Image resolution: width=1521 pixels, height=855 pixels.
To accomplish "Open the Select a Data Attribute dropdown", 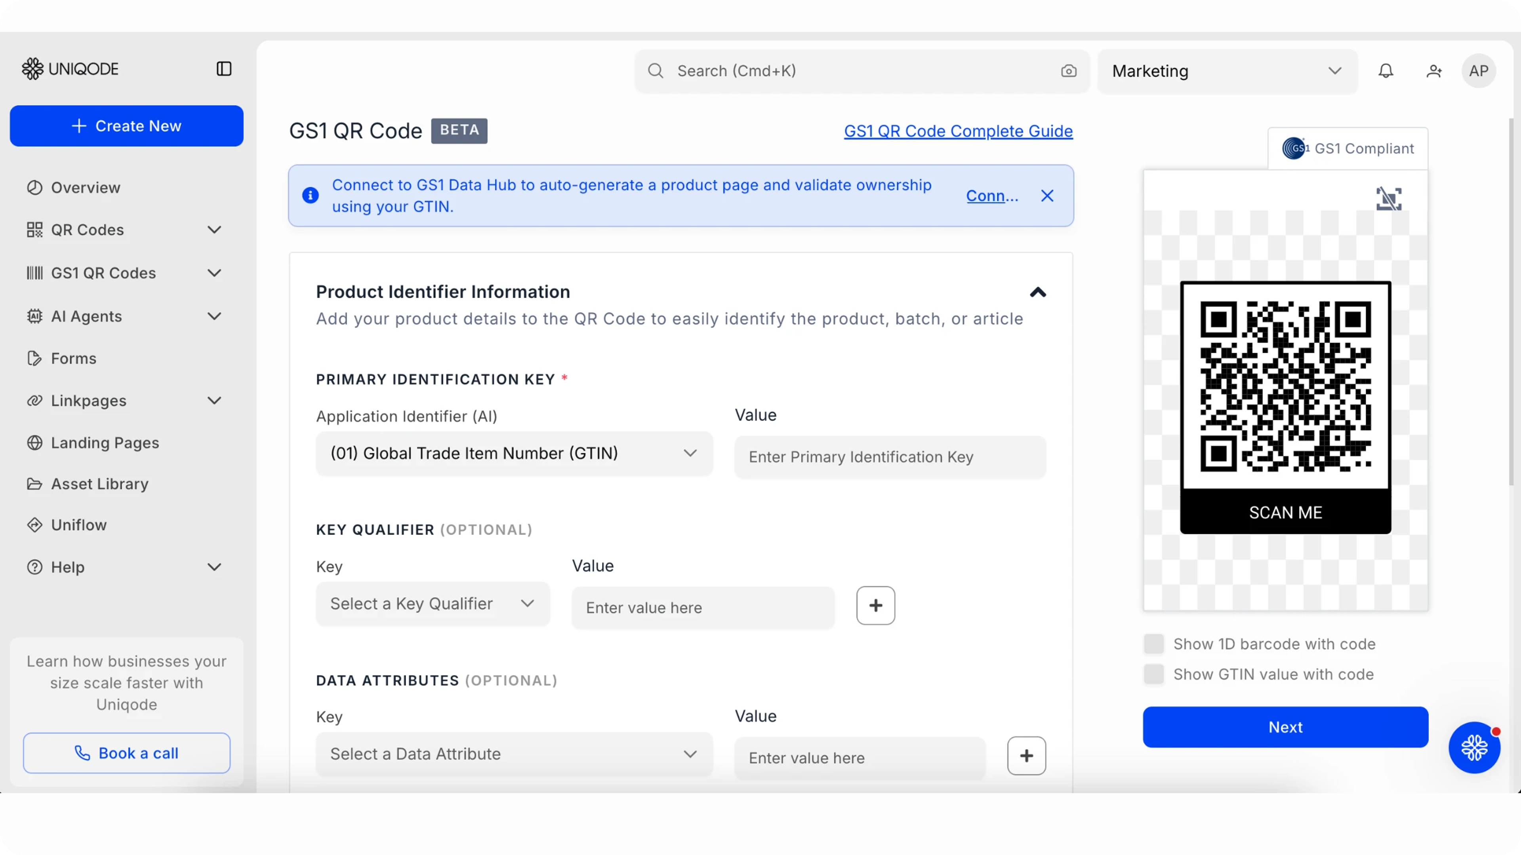I will (x=514, y=754).
